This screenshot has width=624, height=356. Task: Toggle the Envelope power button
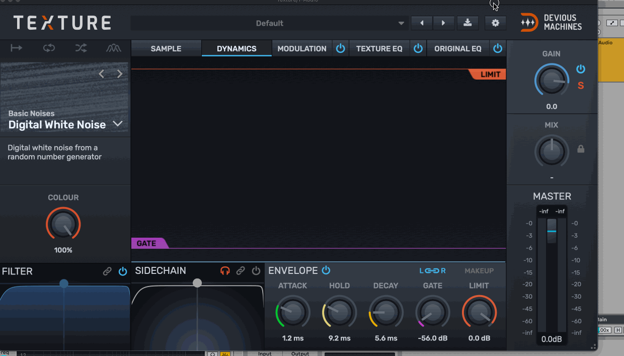pyautogui.click(x=326, y=270)
